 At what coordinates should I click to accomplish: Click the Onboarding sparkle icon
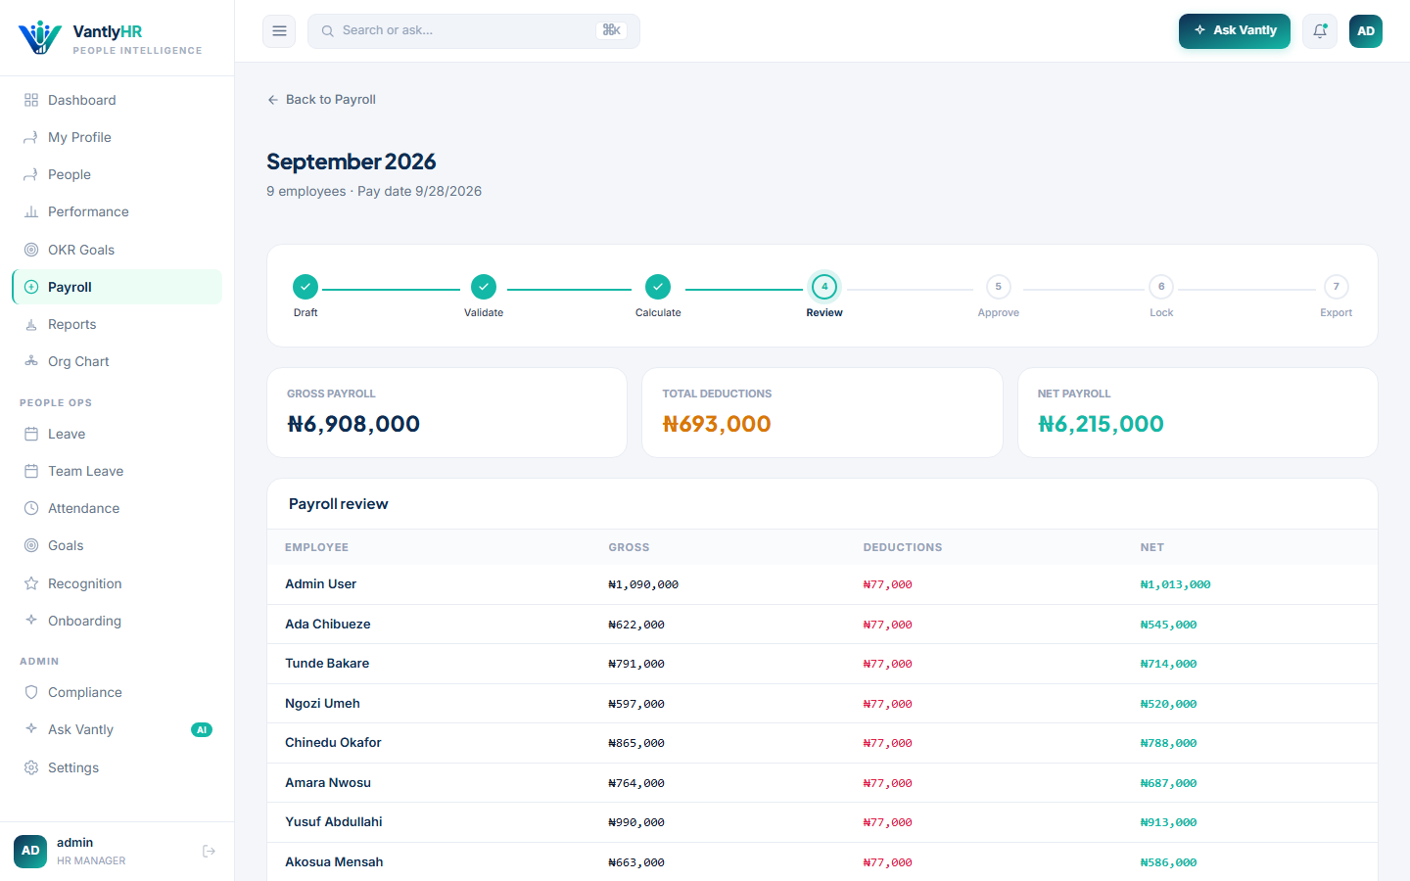tap(31, 621)
